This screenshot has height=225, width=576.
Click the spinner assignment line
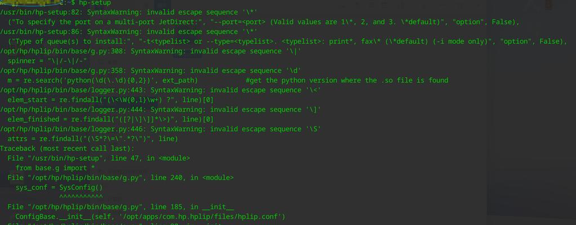pyautogui.click(x=47, y=61)
